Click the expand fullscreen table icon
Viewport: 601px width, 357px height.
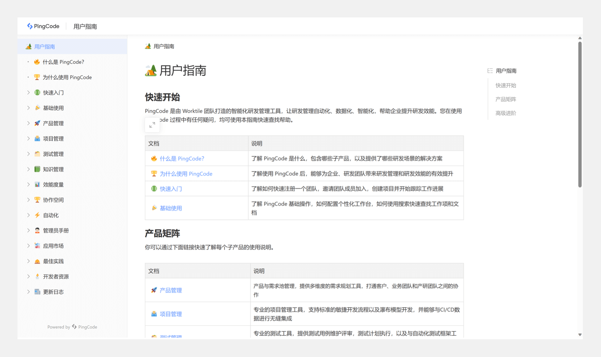tap(152, 125)
